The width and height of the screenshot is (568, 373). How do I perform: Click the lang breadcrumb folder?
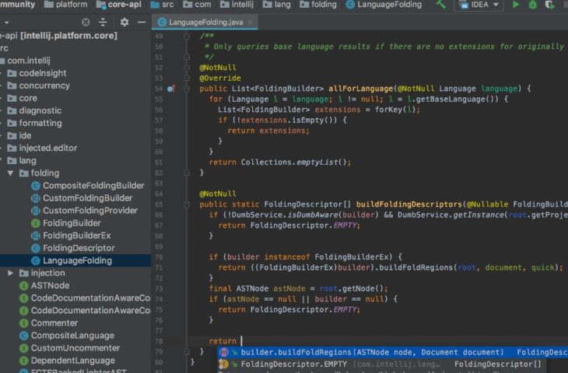tap(277, 5)
